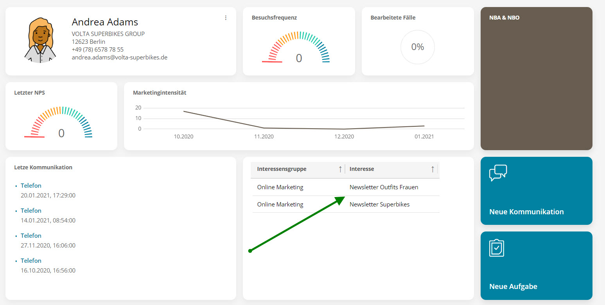Click the 12623 Berlin address line

[x=88, y=41]
